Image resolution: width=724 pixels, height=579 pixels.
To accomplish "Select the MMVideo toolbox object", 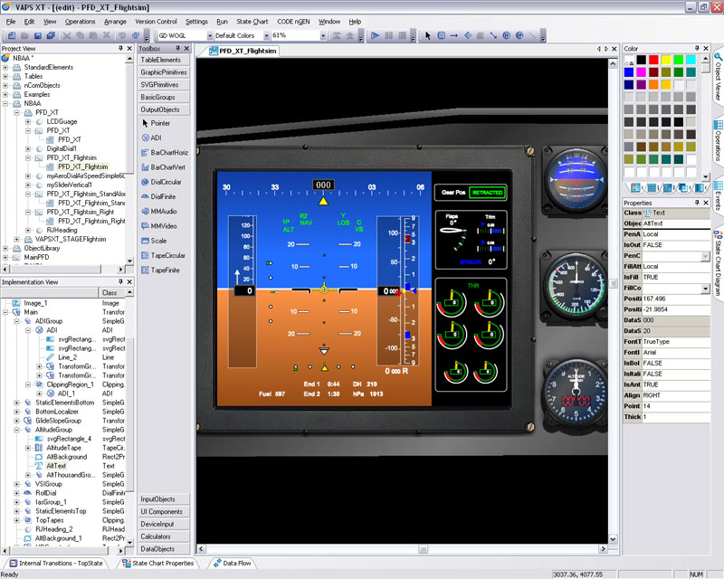I will [x=163, y=225].
